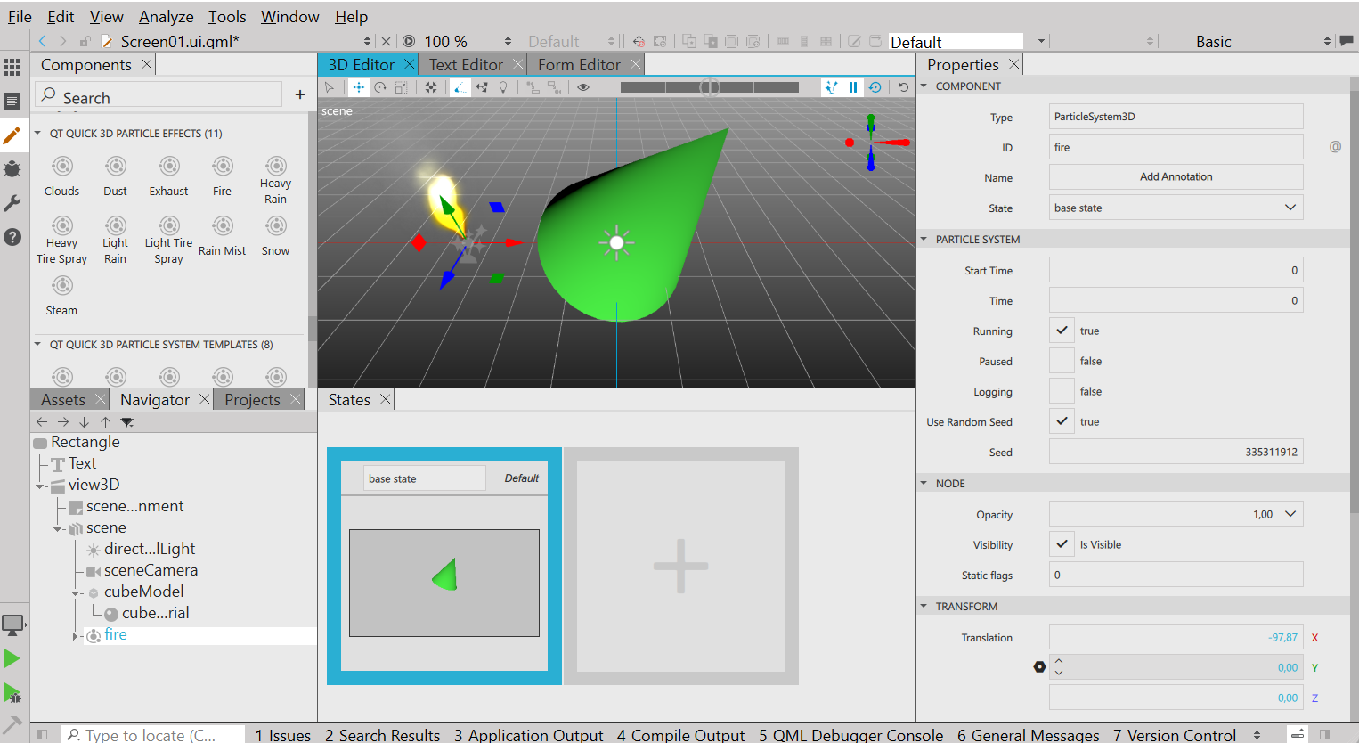The height and width of the screenshot is (743, 1359).
Task: Enable the Paused checkbox
Action: point(1062,361)
